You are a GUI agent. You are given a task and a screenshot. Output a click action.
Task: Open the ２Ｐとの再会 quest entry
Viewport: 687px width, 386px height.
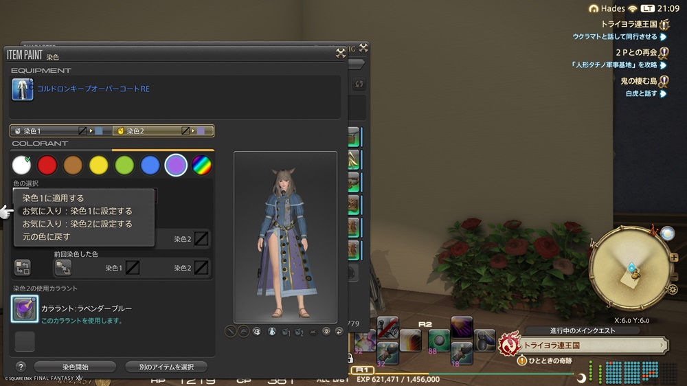636,53
